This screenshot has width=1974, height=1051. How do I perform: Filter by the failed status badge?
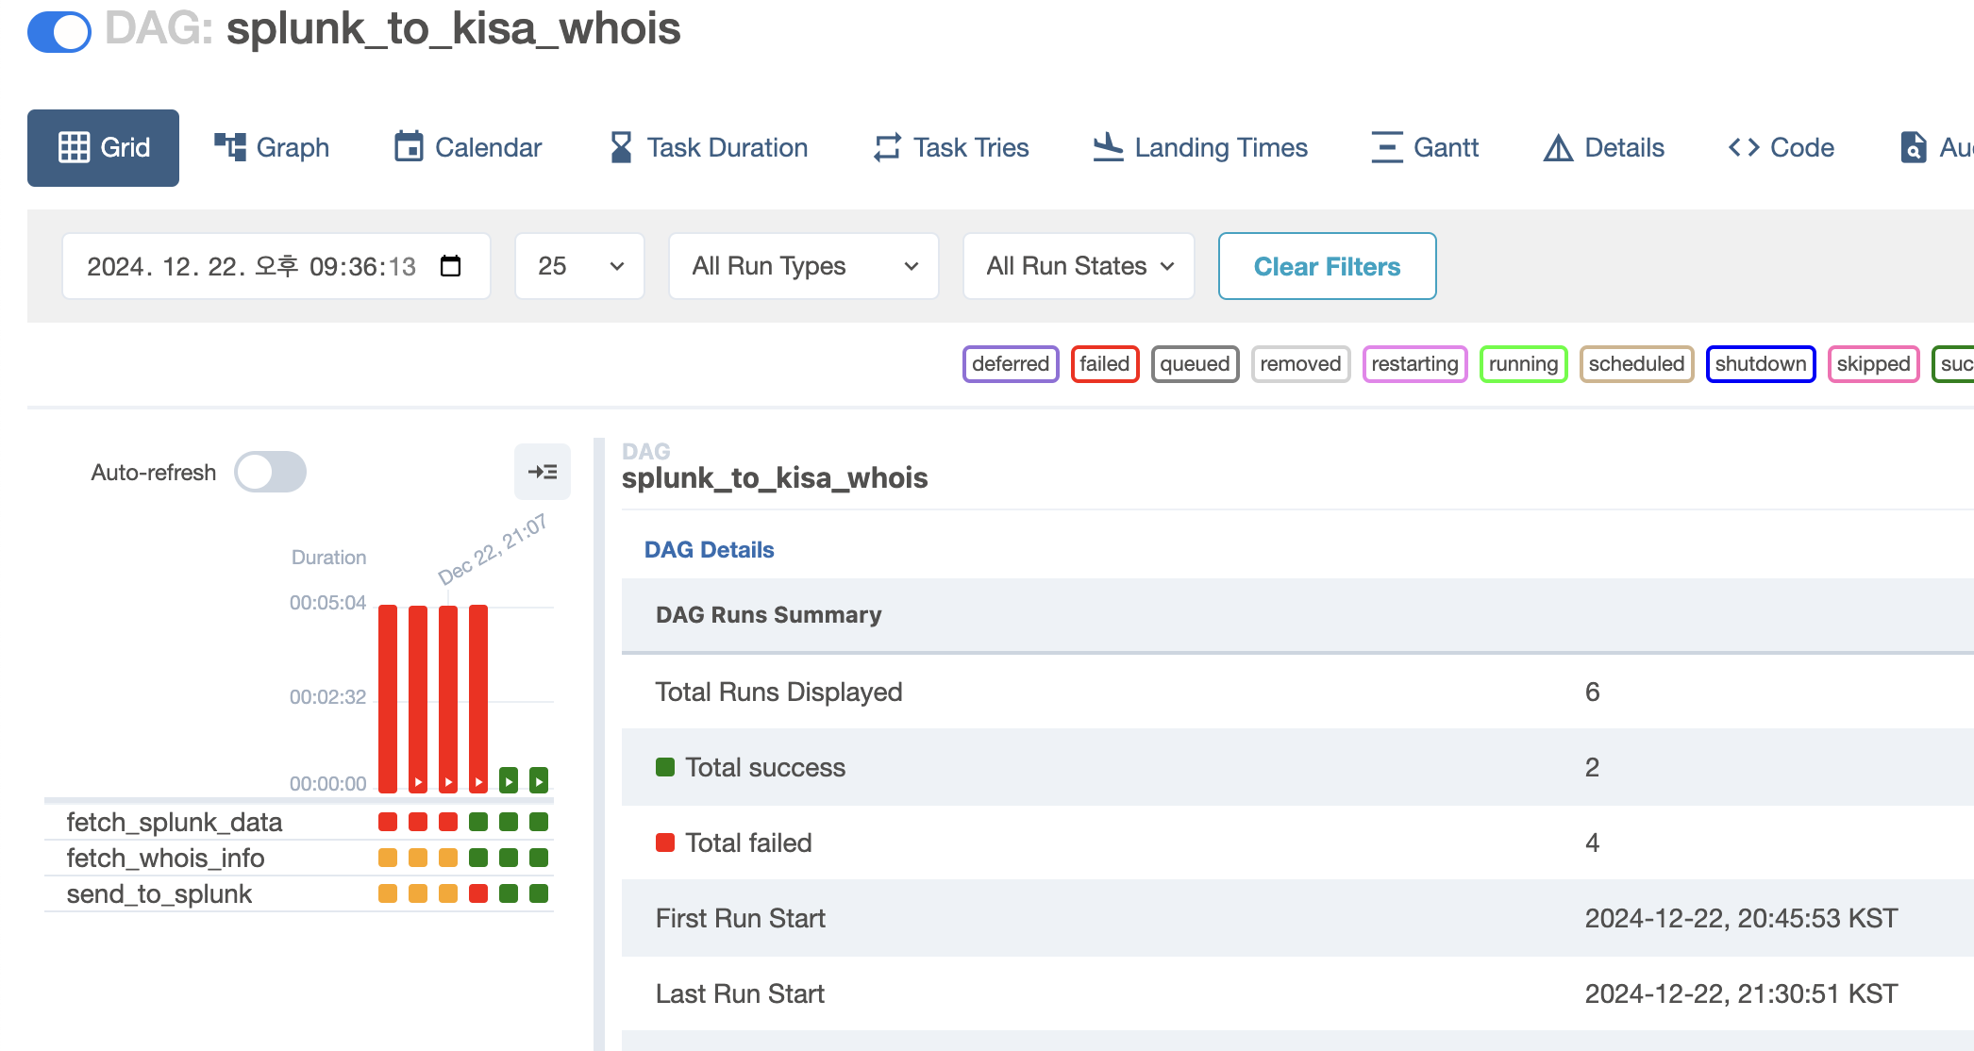tap(1105, 364)
